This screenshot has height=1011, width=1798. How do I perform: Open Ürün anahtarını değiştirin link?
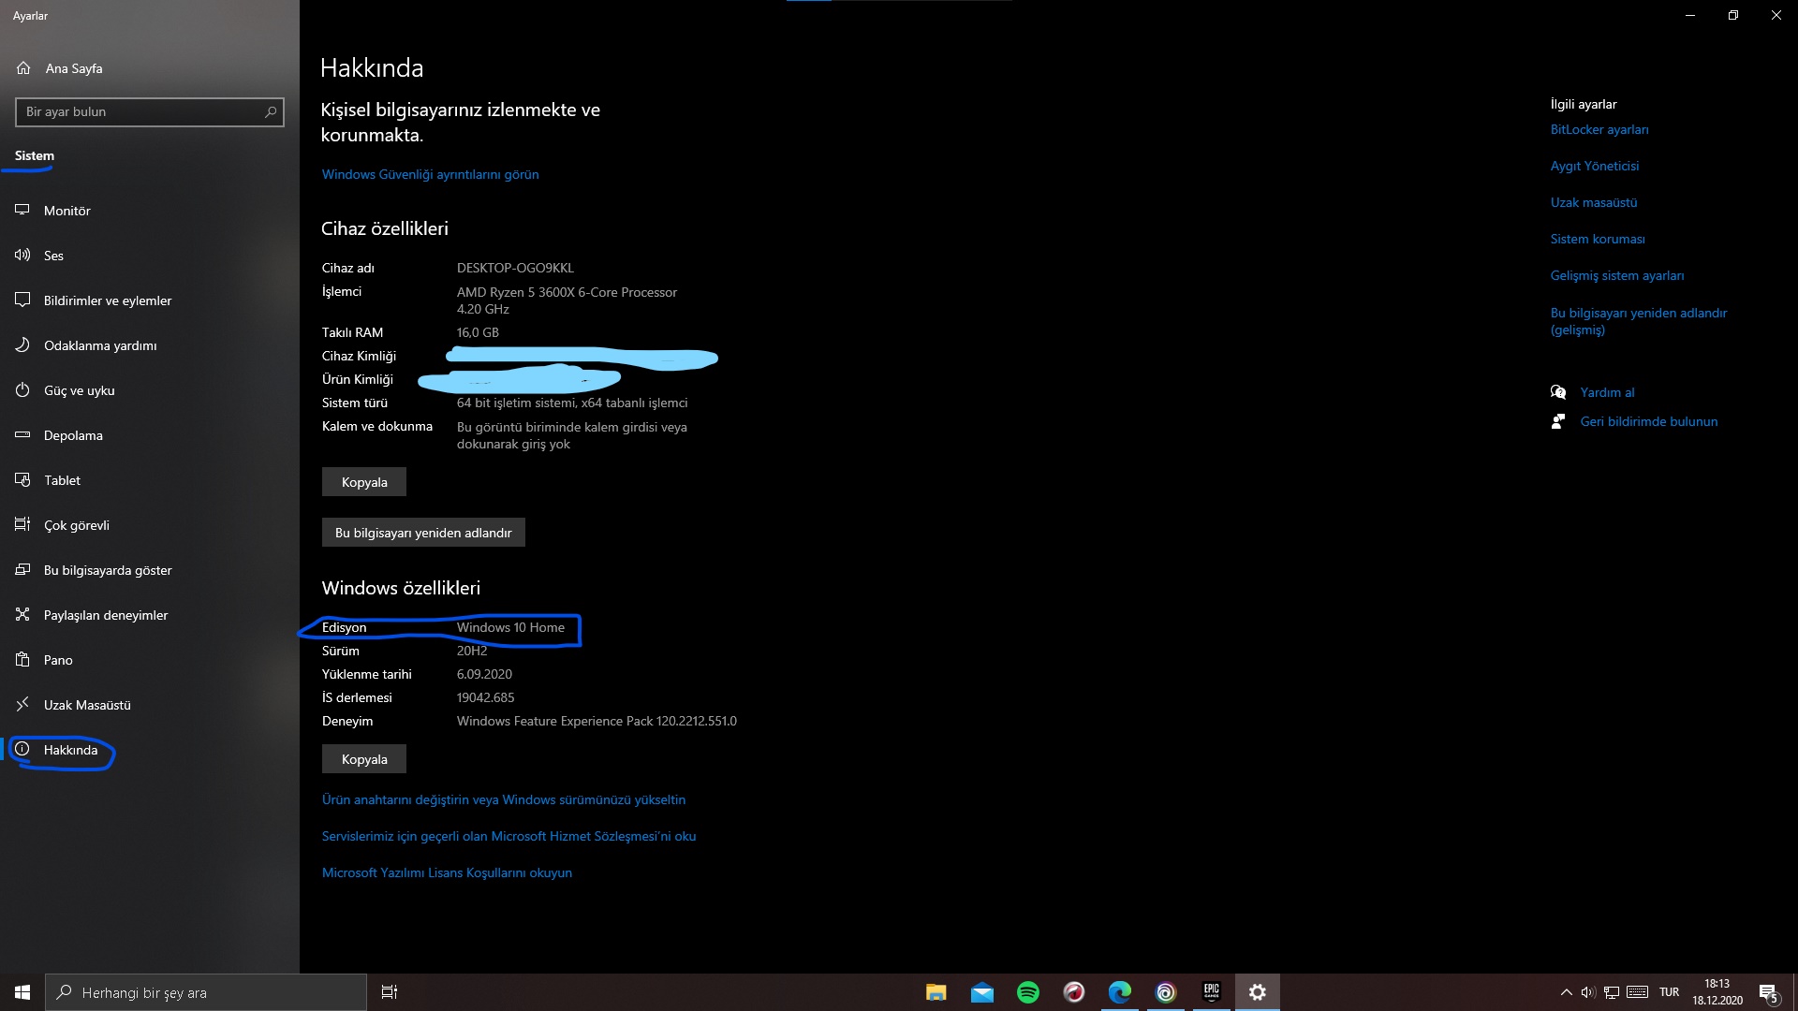click(x=504, y=800)
